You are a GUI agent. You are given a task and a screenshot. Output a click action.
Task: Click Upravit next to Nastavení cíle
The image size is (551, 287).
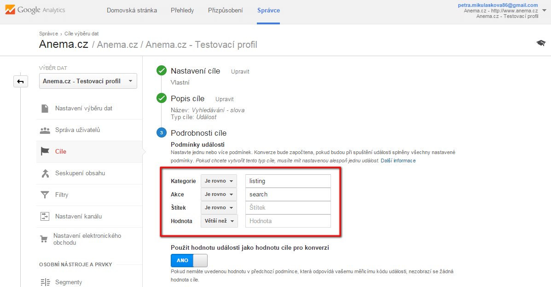tap(240, 72)
